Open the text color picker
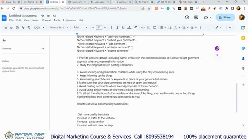This screenshot has height=139, width=248. 129,27
